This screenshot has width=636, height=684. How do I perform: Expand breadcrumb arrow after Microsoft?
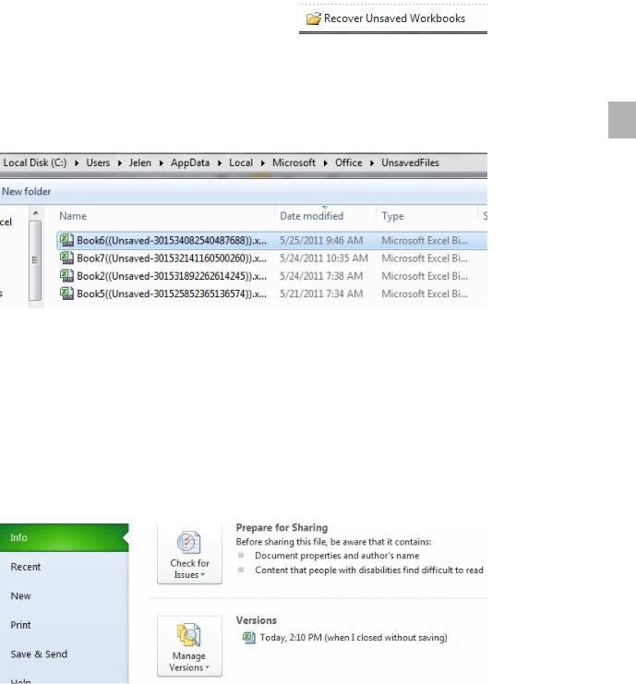[326, 163]
